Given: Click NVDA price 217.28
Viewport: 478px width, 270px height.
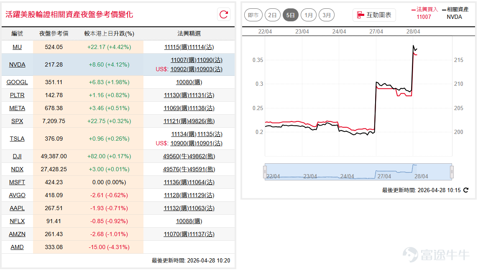Looking at the screenshot, I should pyautogui.click(x=54, y=65).
